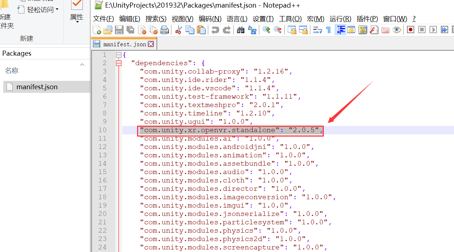Open the Replace dialog icon
Screen dimensions: 454x252
252,30
